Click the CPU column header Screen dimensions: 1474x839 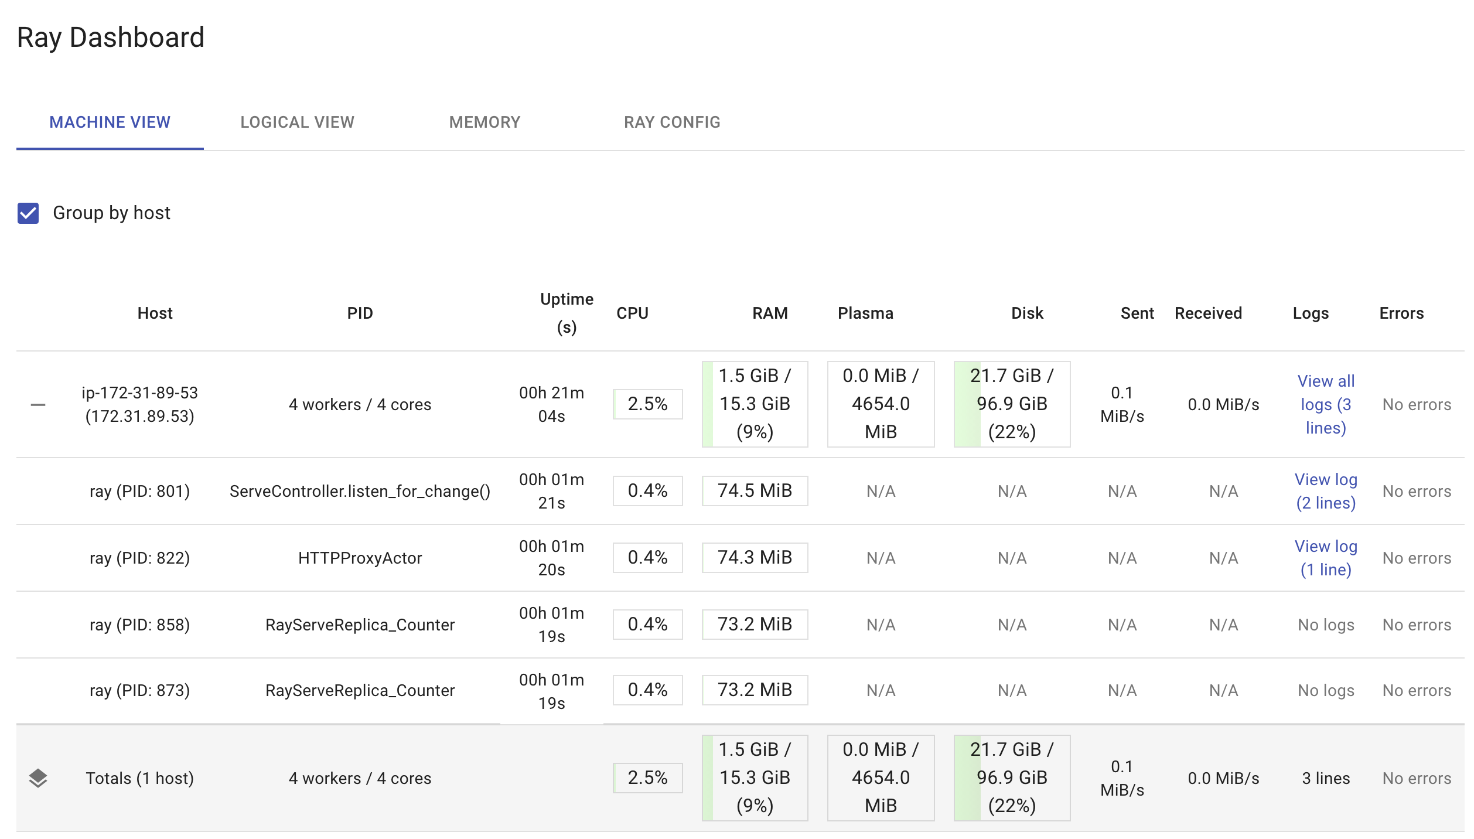click(x=632, y=313)
